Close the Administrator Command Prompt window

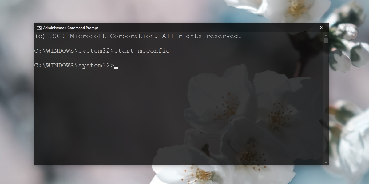[321, 28]
